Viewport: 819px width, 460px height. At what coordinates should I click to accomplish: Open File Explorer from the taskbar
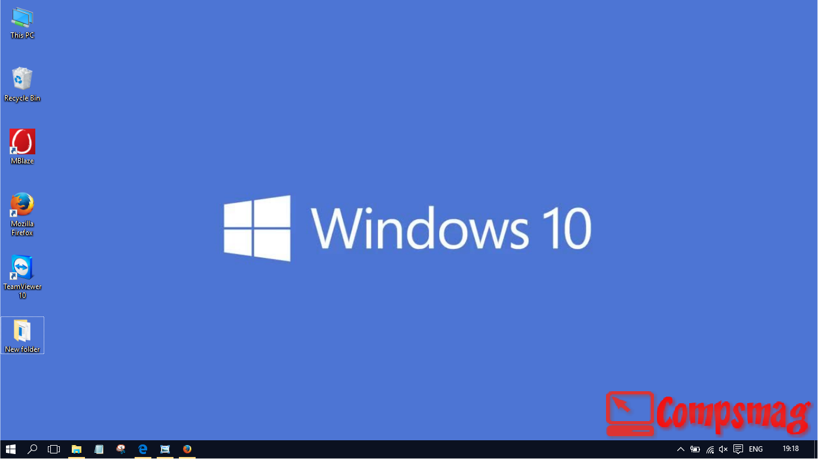(x=77, y=449)
